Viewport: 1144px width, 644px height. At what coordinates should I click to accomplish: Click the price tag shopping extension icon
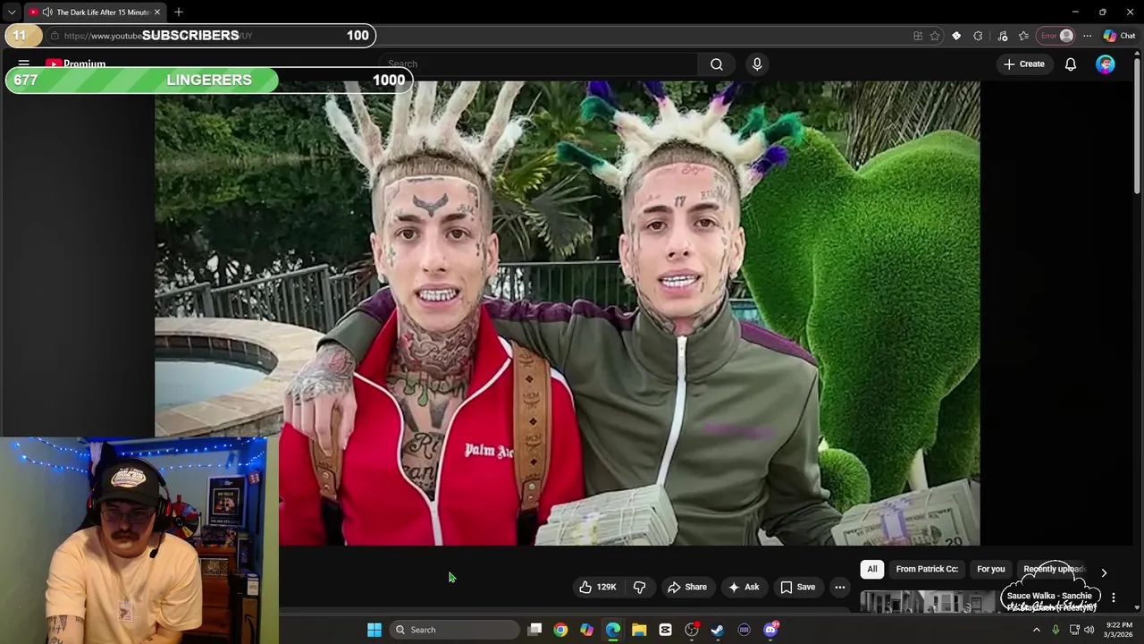pyautogui.click(x=956, y=36)
